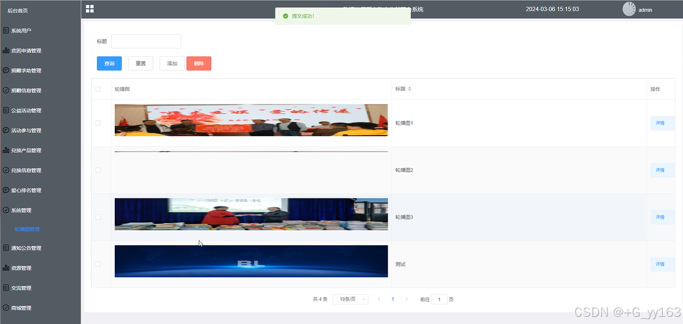This screenshot has height=324, width=683.
Task: Click the 商城管理 check icon
Action: [5, 308]
